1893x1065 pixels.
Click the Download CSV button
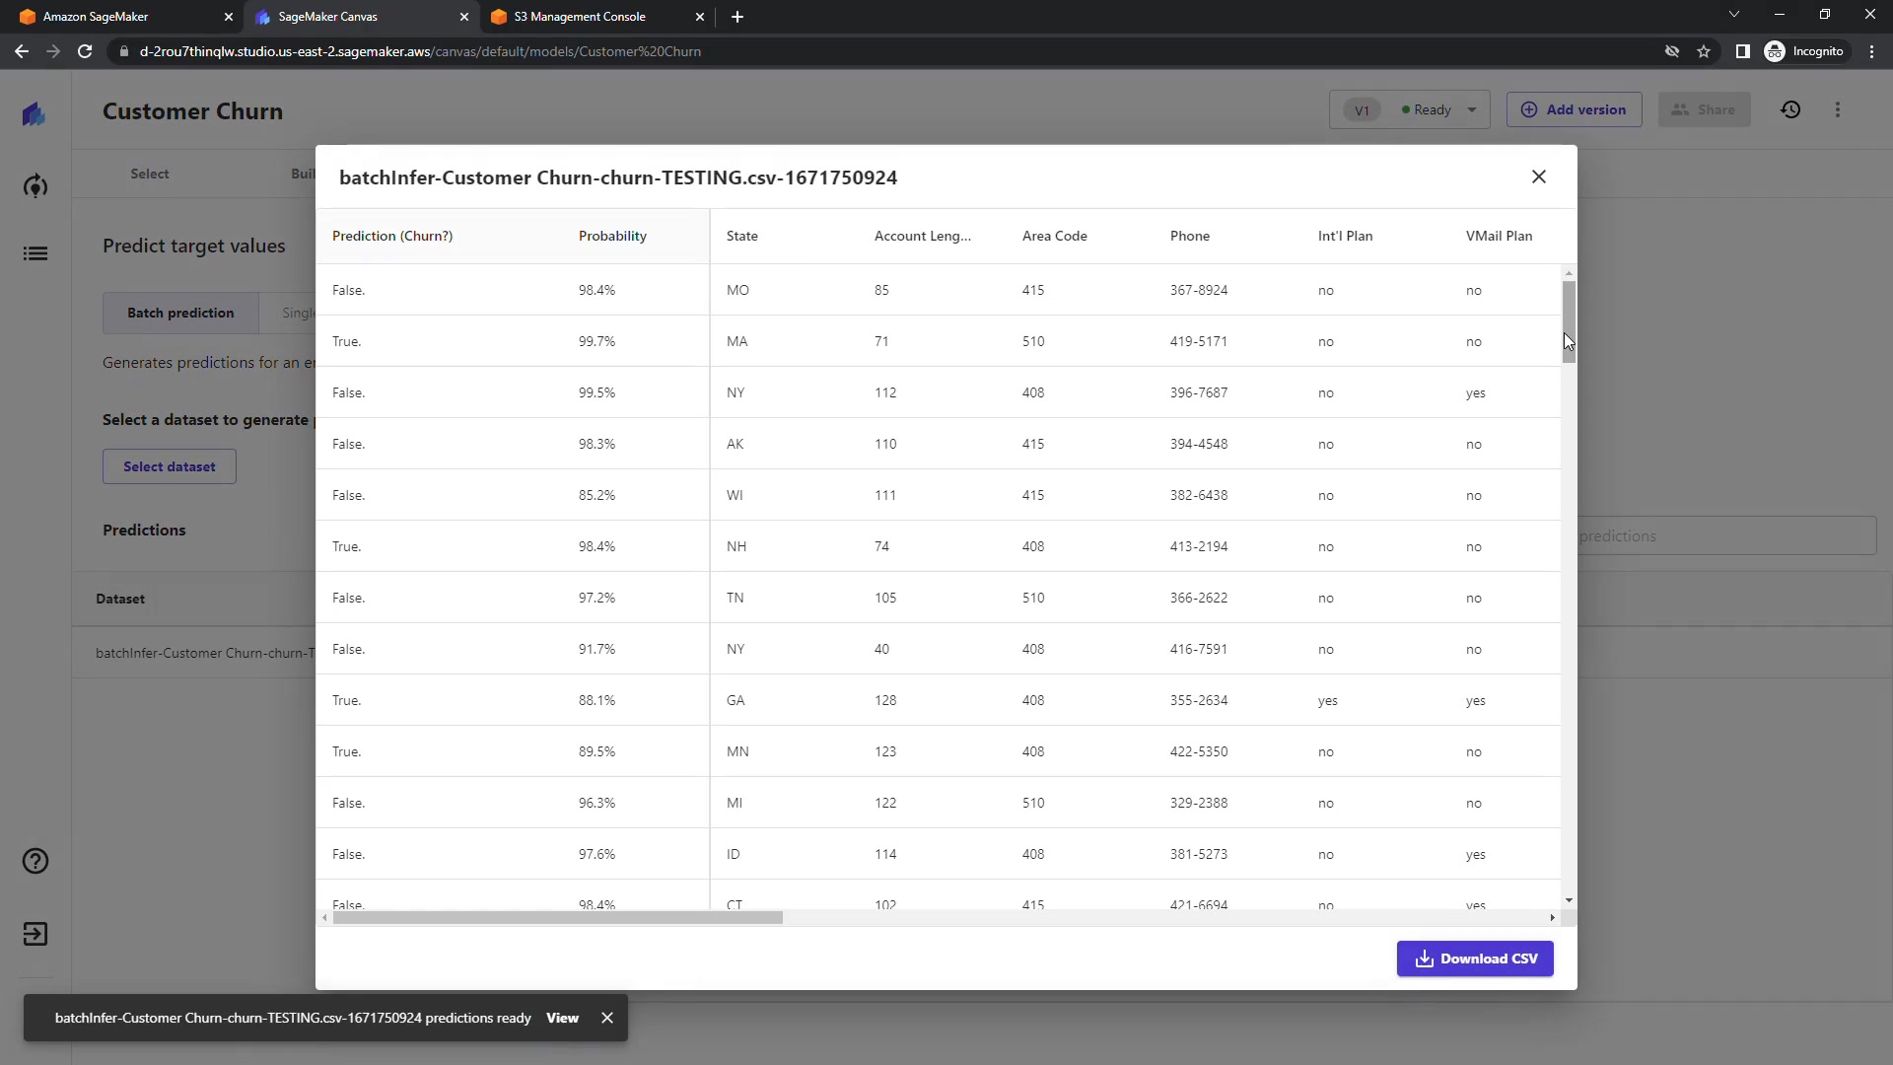[x=1475, y=958]
